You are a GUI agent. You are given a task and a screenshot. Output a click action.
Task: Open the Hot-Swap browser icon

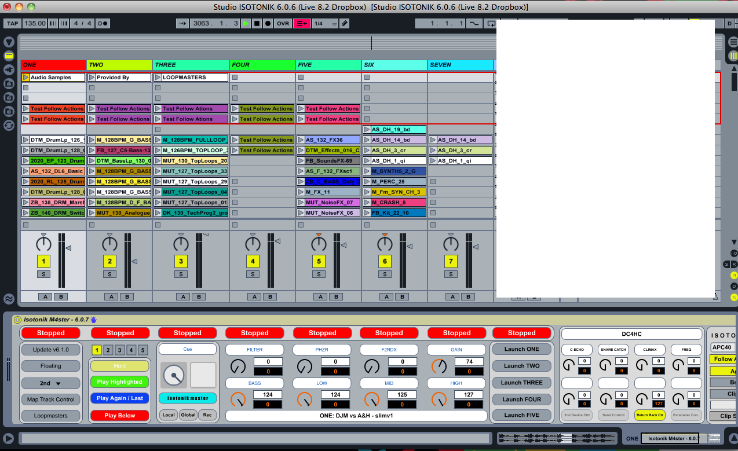pos(9,126)
